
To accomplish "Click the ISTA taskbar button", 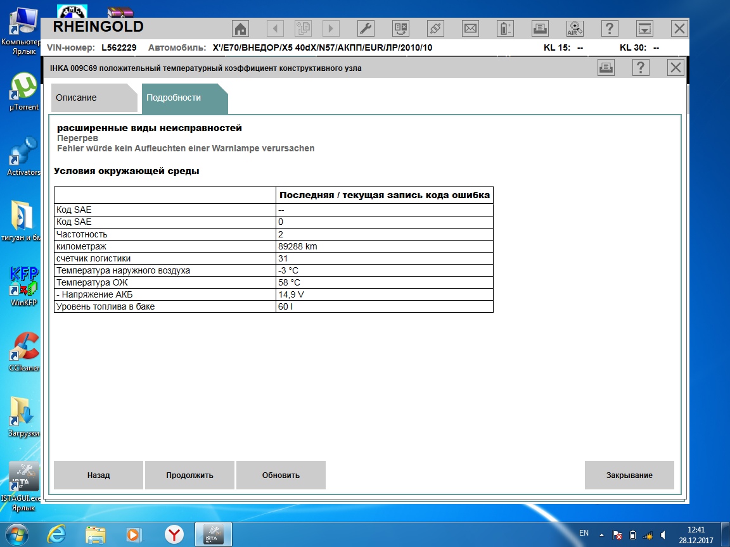I will click(213, 534).
